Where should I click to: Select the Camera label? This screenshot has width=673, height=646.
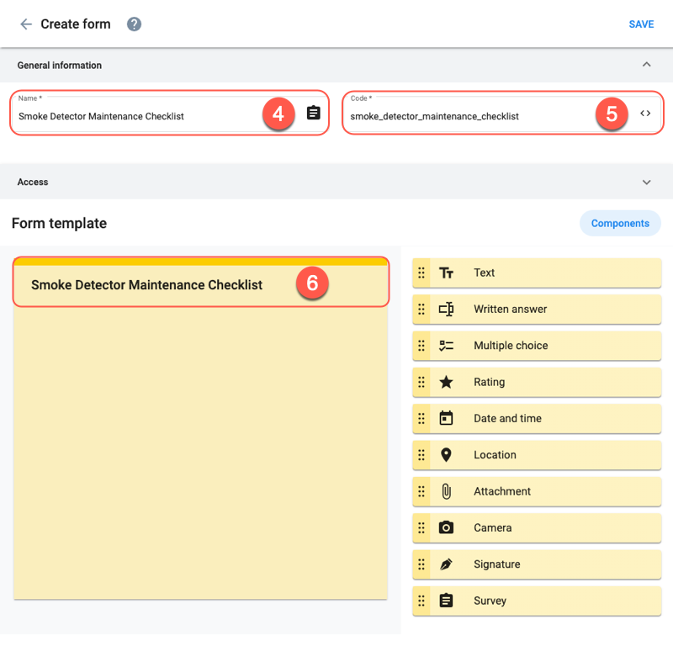pyautogui.click(x=493, y=527)
